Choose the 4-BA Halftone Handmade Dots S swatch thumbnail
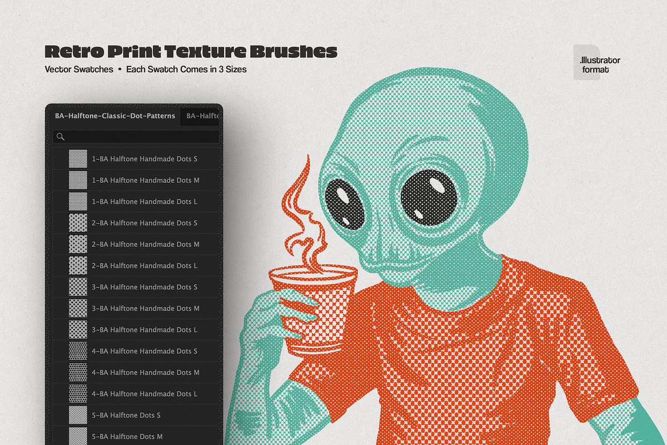The height and width of the screenshot is (445, 667). (78, 351)
